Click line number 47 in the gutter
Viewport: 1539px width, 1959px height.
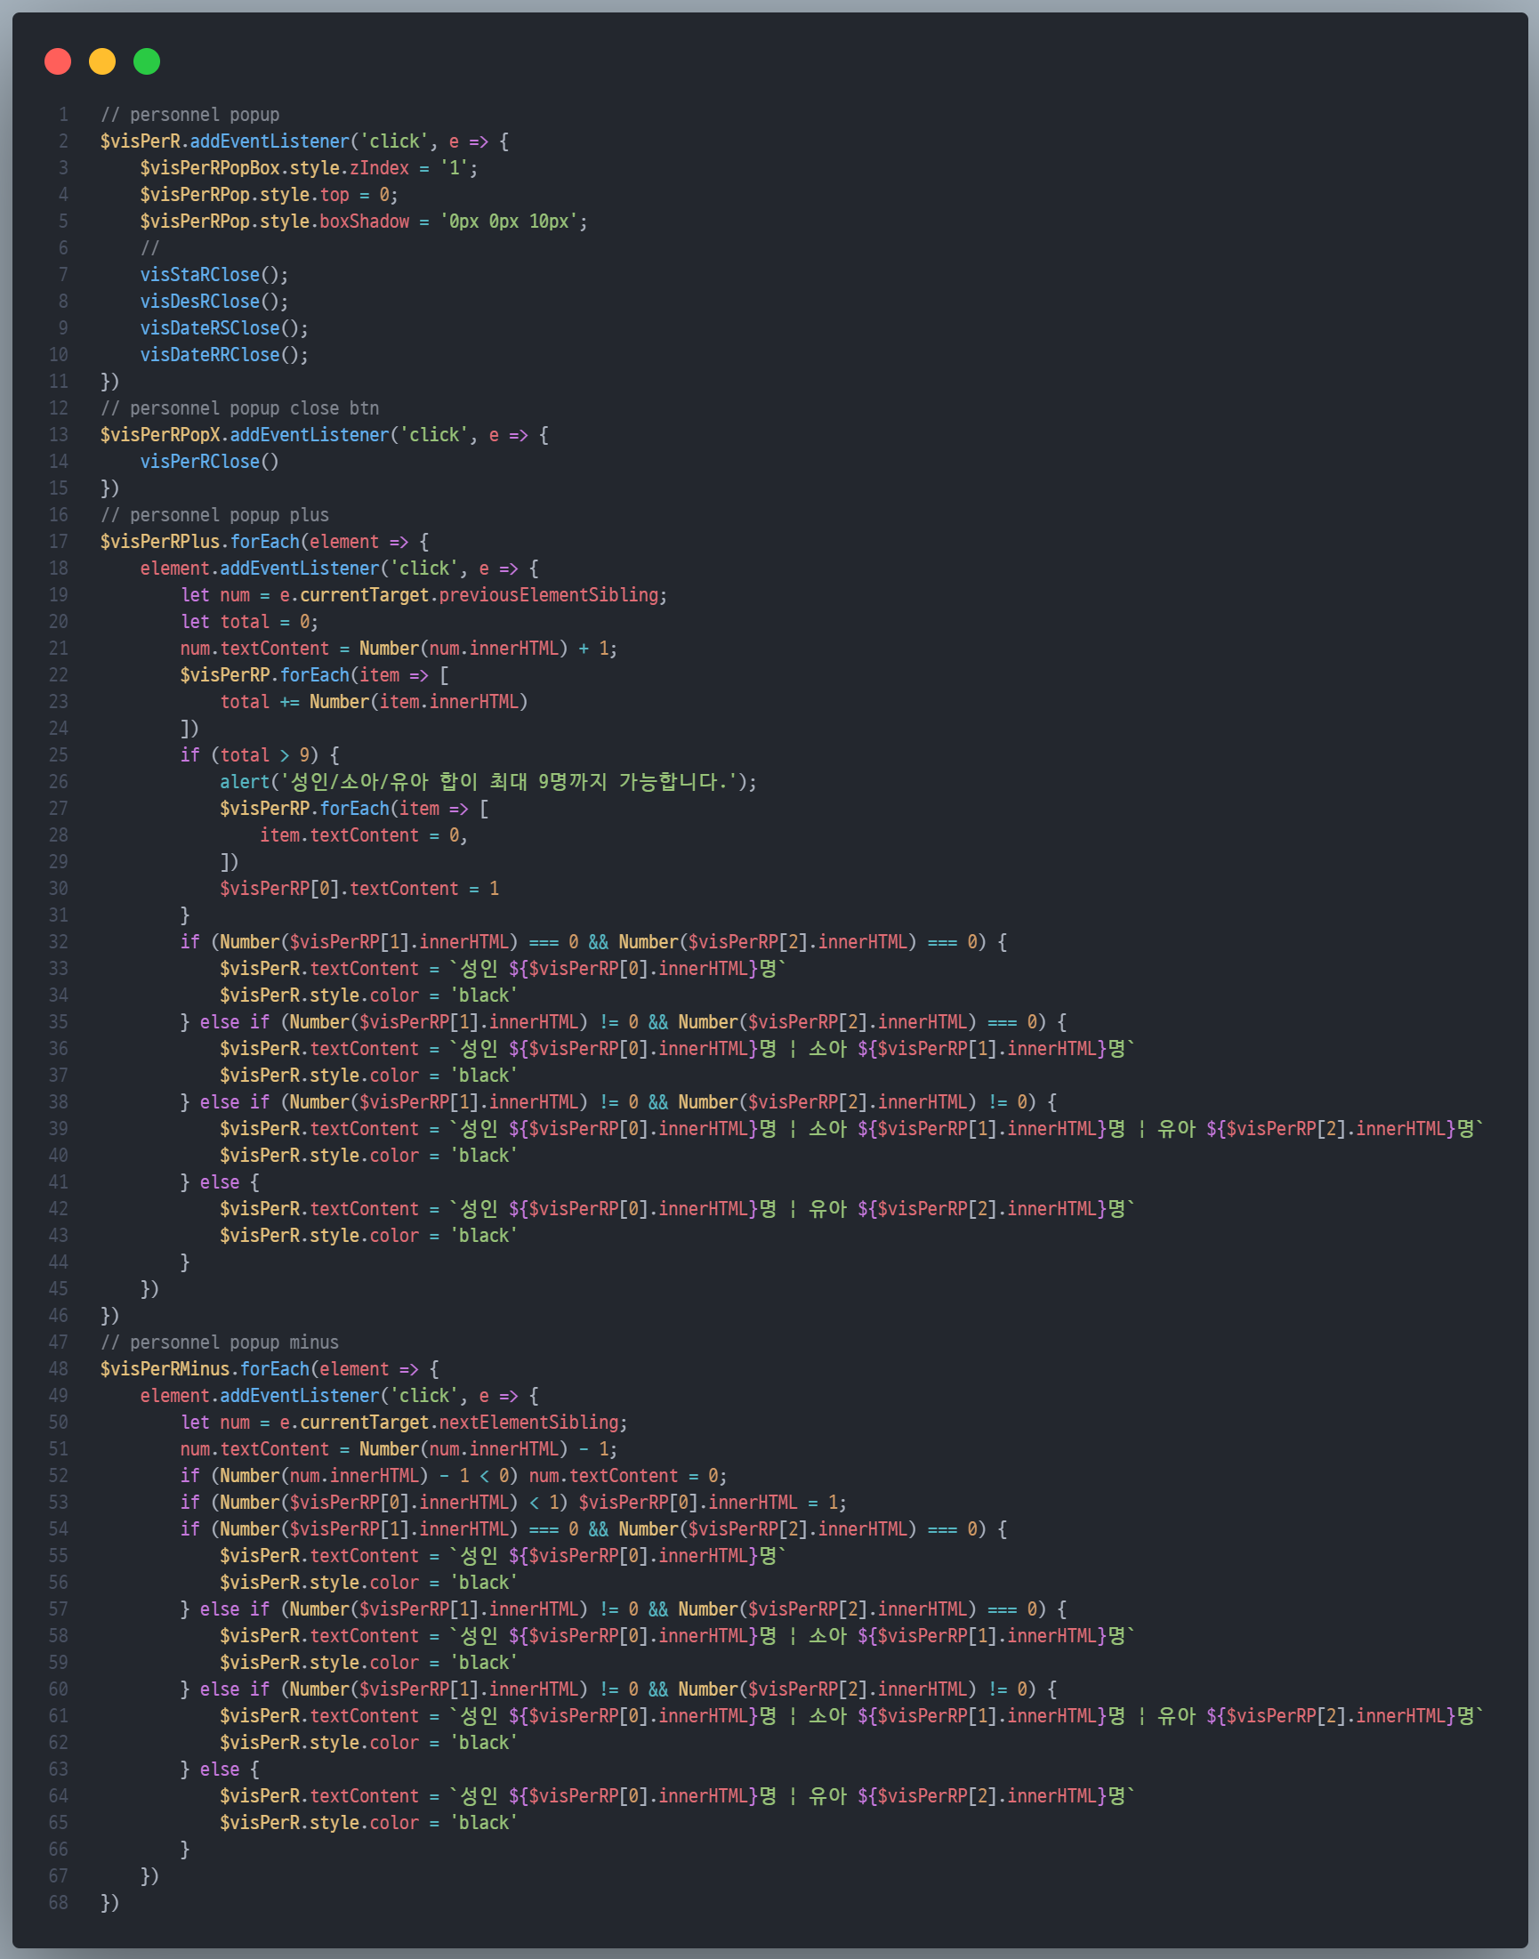coord(59,1342)
